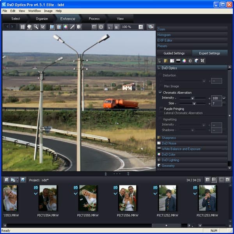Open the Presets panel
234x234 pixels.
pyautogui.click(x=192, y=46)
